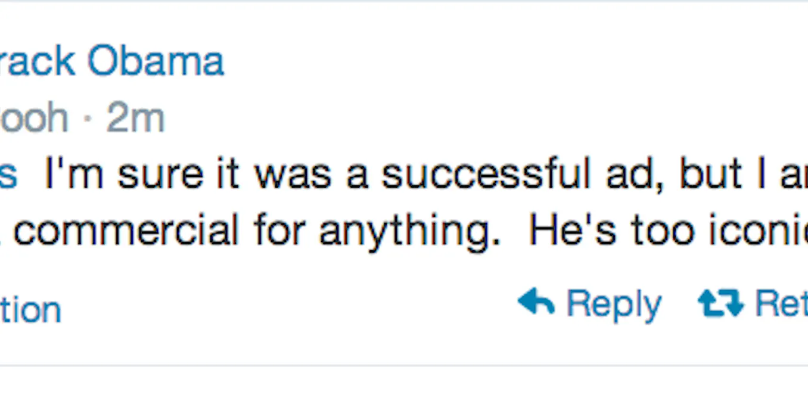
Task: Open the Obama profile name link
Action: (112, 61)
